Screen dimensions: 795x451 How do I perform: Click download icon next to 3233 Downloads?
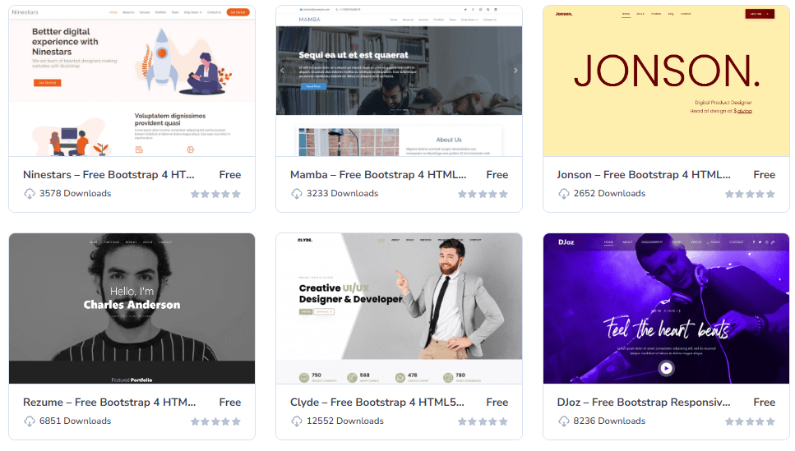[297, 194]
